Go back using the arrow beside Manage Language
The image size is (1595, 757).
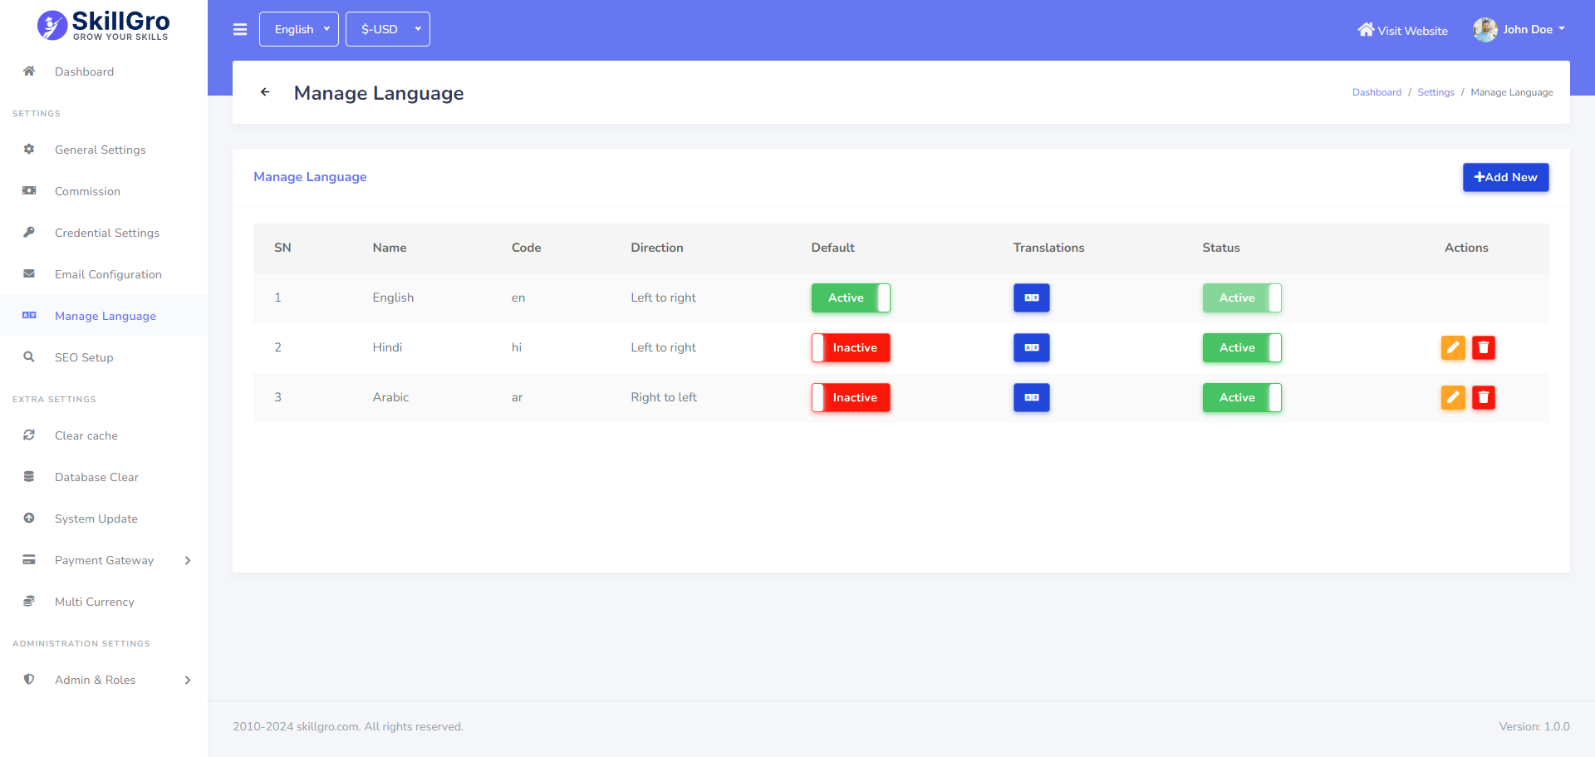click(265, 92)
